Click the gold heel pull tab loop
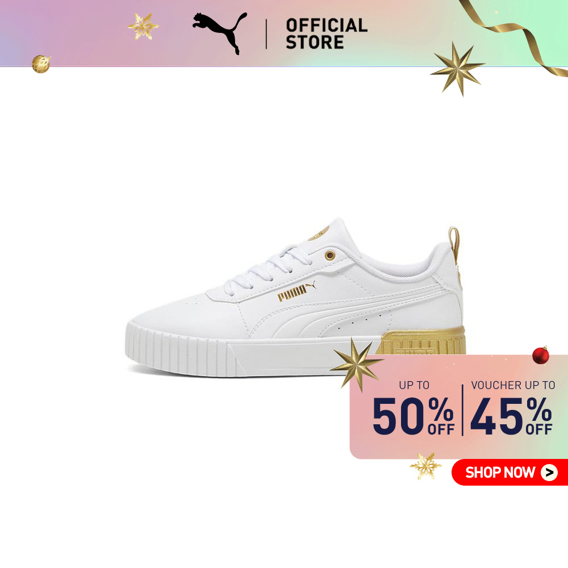Image resolution: width=568 pixels, height=568 pixels. click(454, 243)
